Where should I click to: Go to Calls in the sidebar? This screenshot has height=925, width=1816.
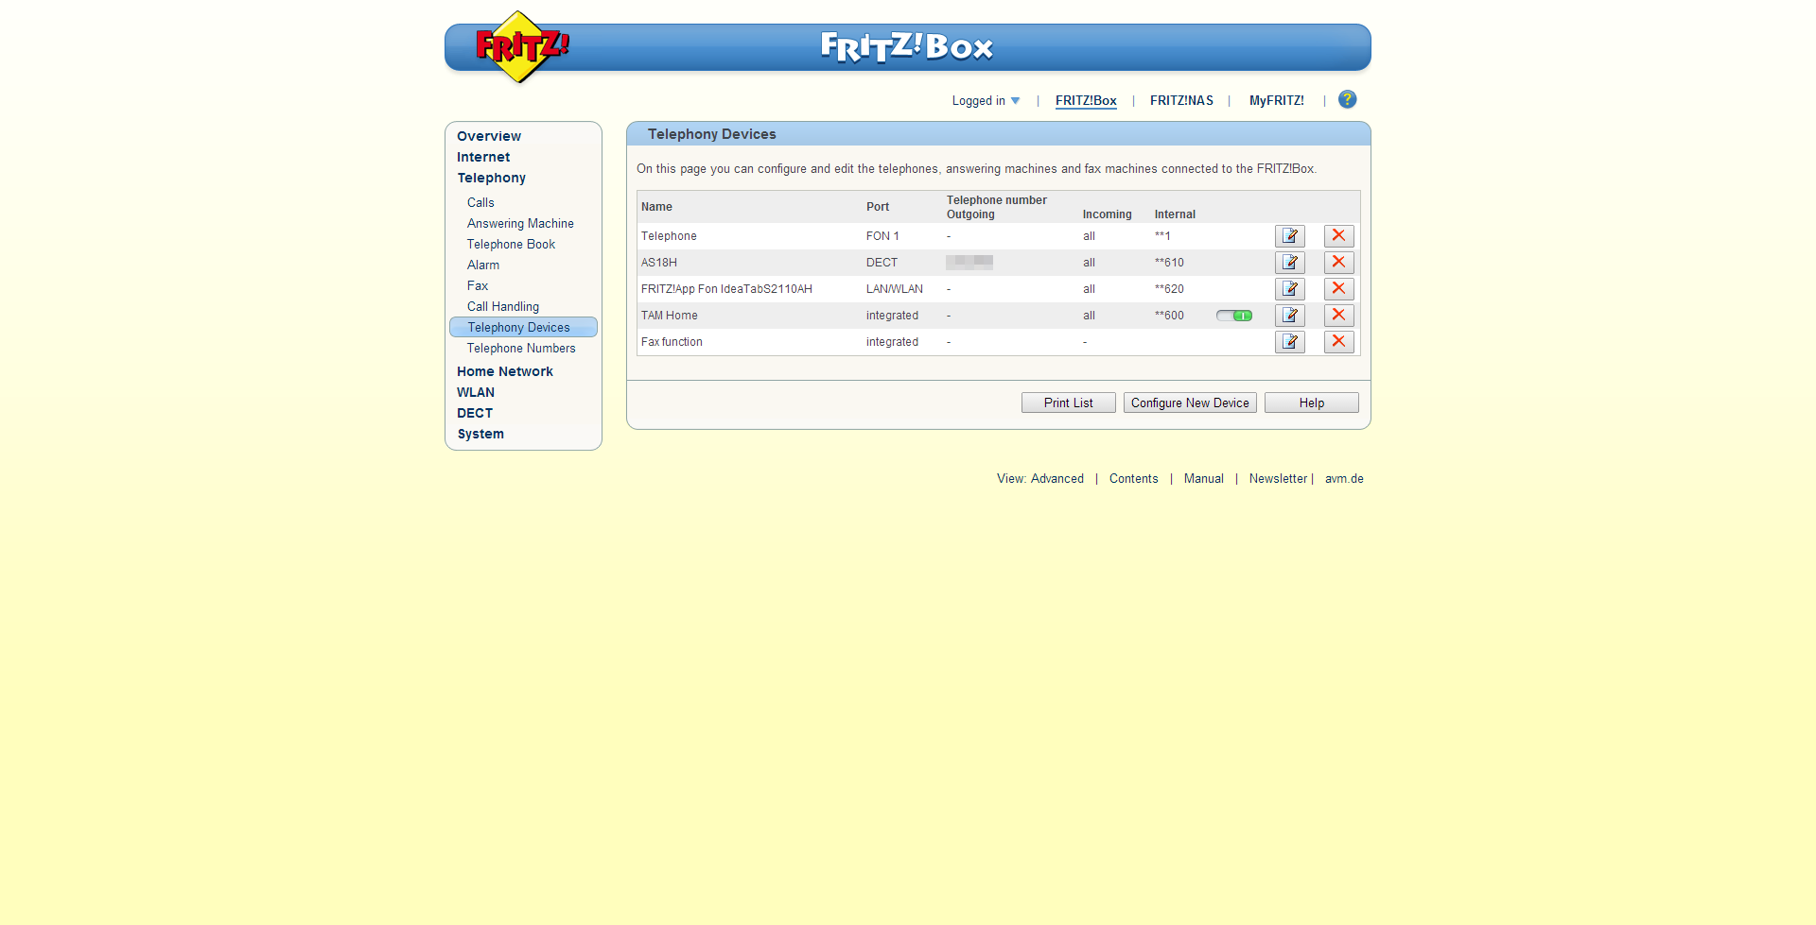click(x=480, y=202)
